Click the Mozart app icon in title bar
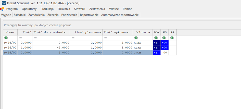Screen dimensions: 241x109 4,3
